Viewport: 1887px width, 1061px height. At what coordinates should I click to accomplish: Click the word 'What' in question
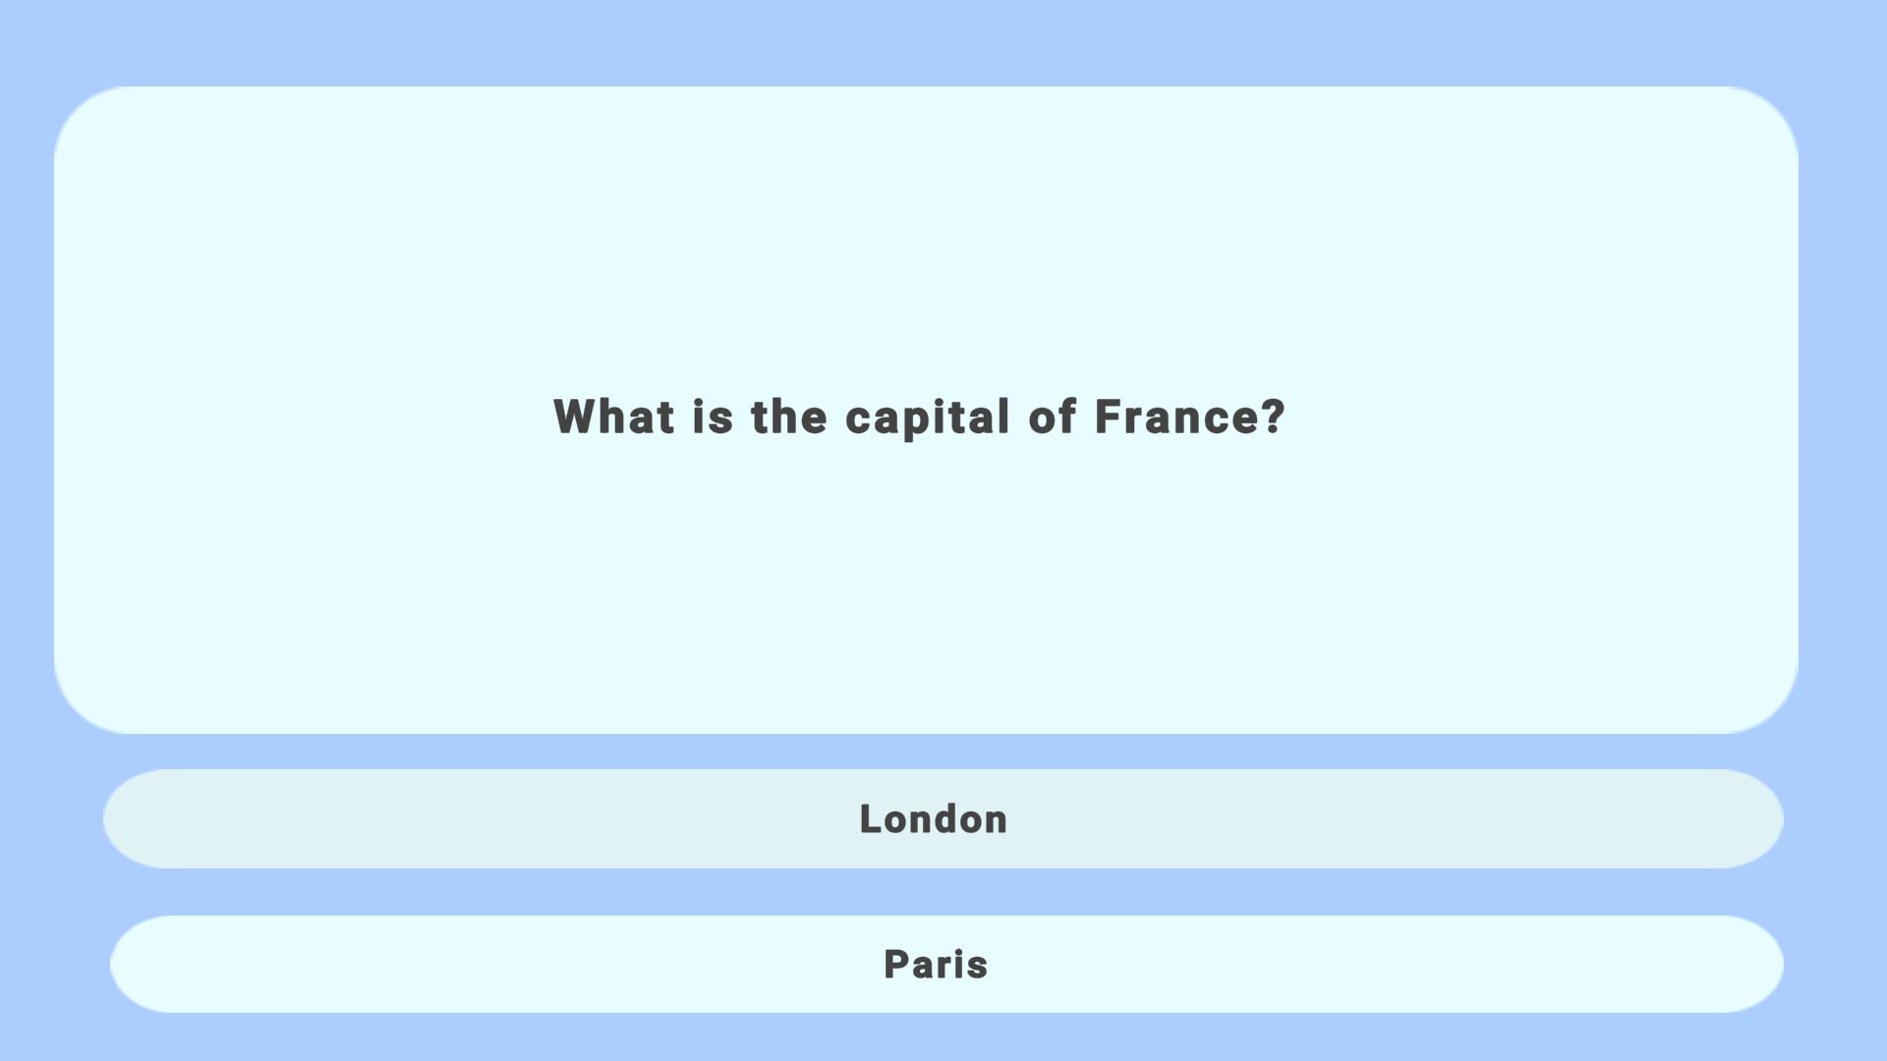614,417
